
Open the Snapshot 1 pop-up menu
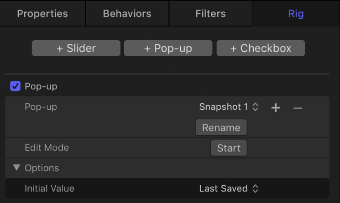[229, 107]
